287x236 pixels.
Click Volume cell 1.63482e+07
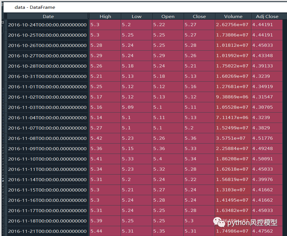[233, 210]
